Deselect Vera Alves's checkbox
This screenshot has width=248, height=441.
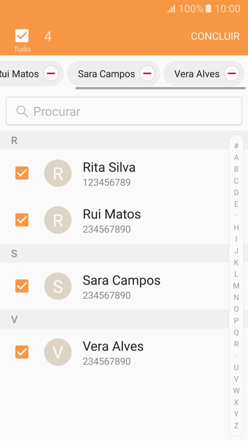pos(22,352)
